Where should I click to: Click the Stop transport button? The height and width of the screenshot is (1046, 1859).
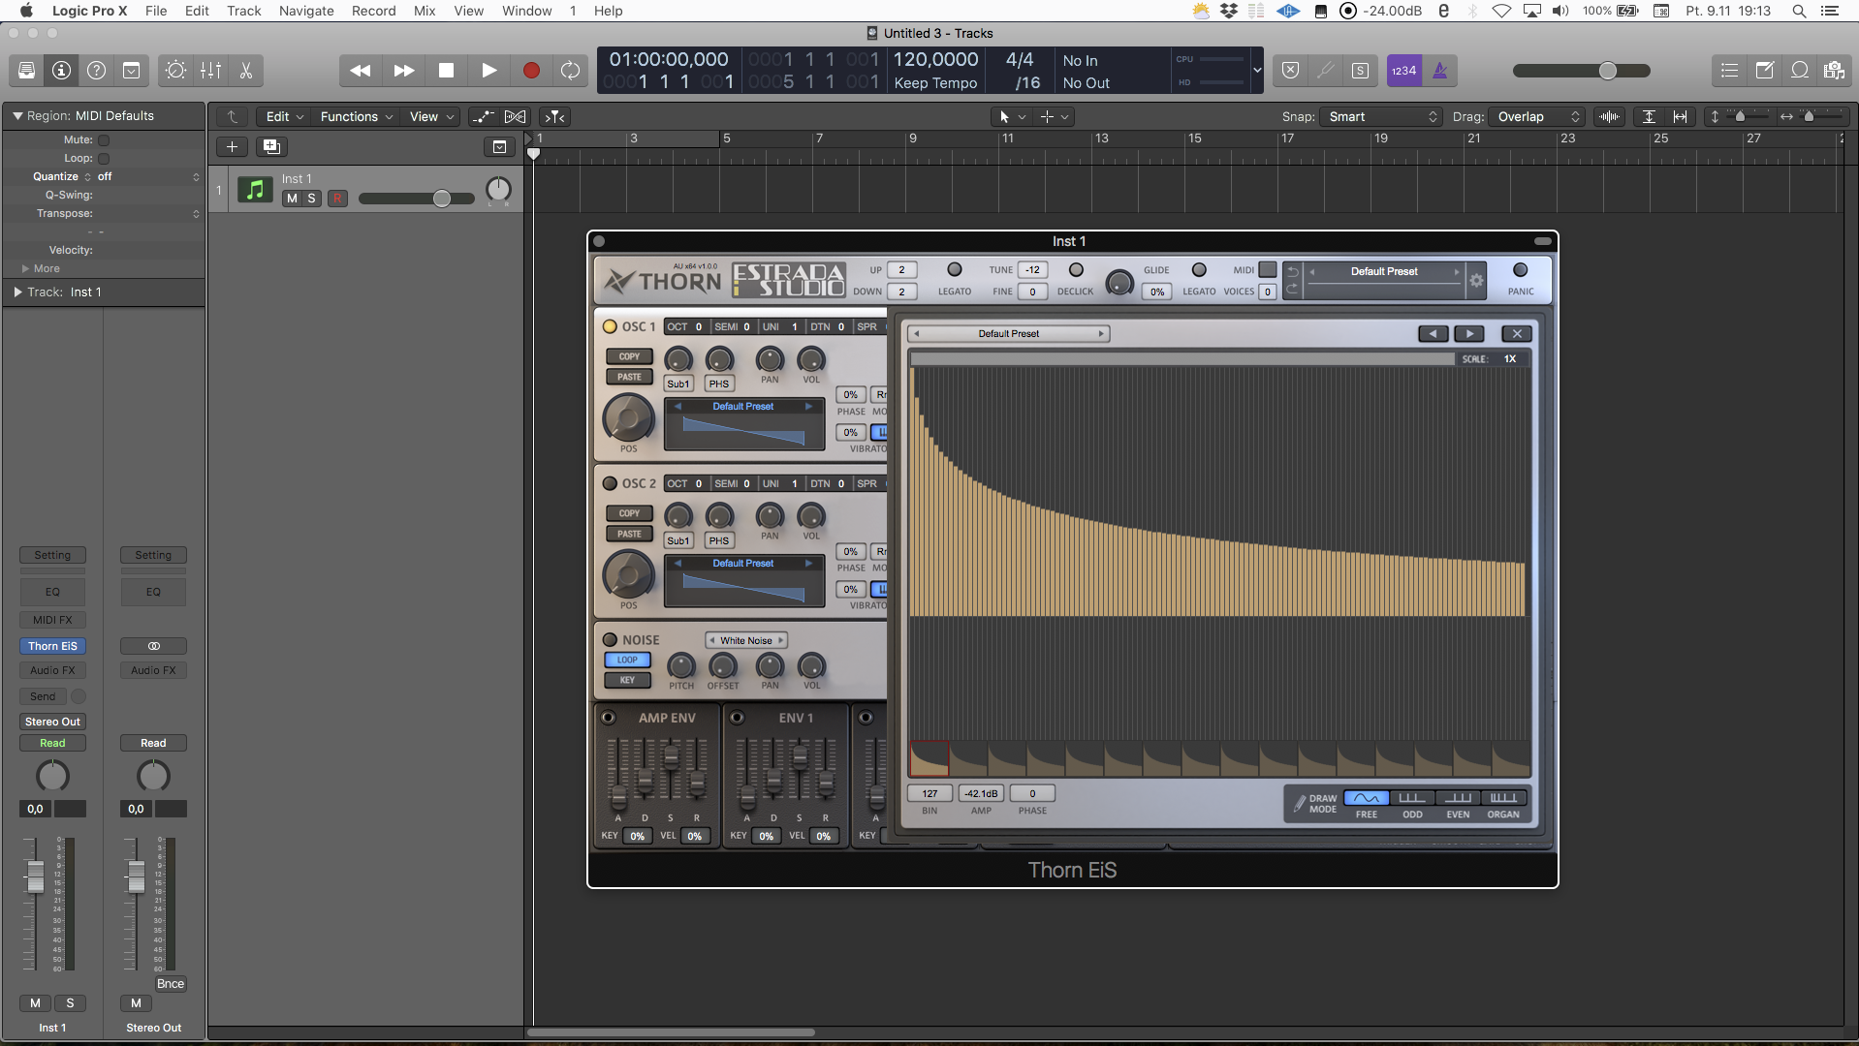pyautogui.click(x=446, y=71)
